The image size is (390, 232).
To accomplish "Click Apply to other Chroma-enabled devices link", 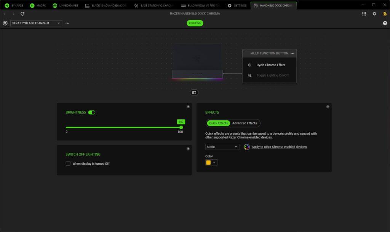I will (x=279, y=147).
